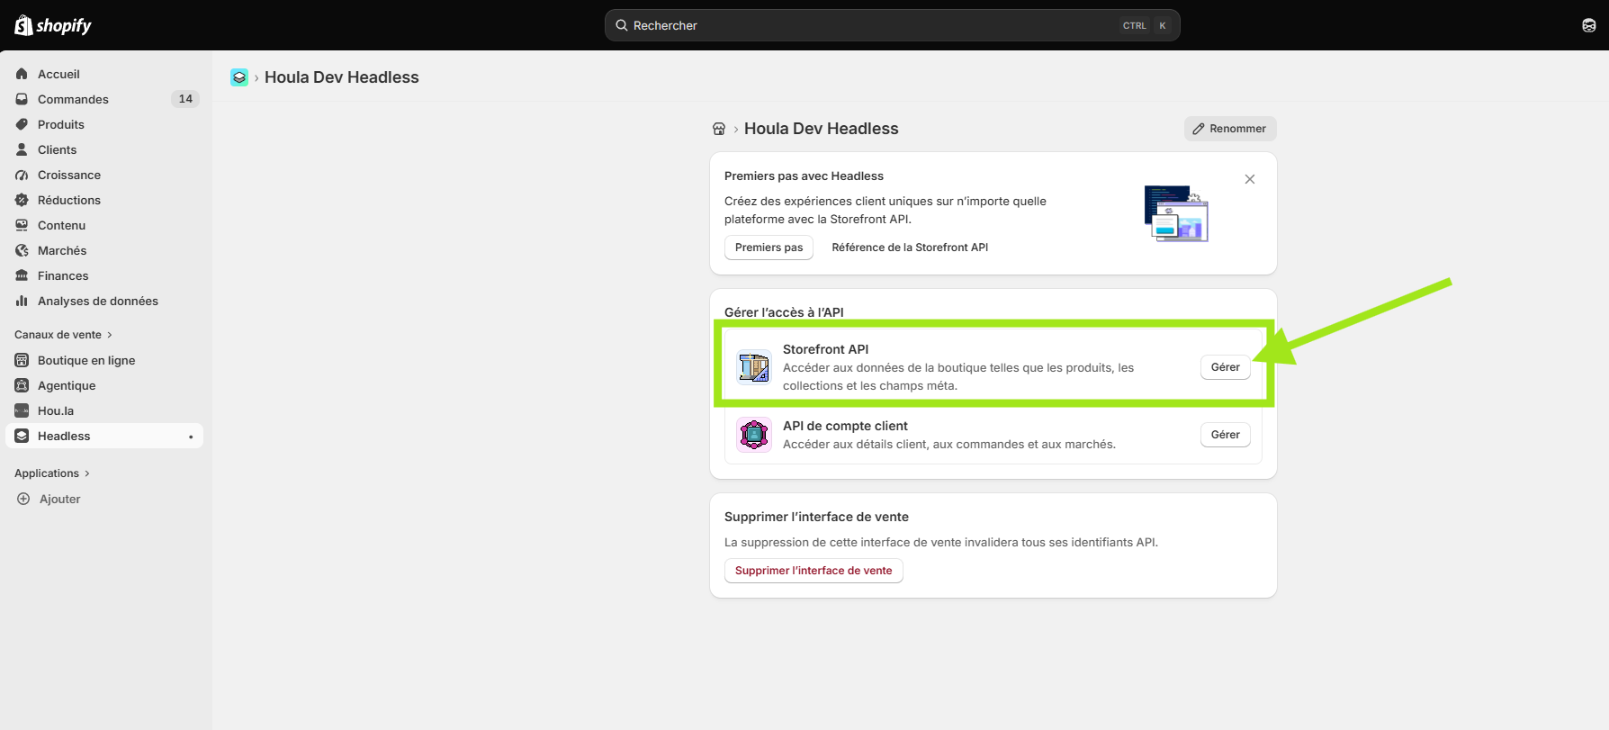Click the Shopify logo
Image resolution: width=1609 pixels, height=730 pixels.
point(53,25)
